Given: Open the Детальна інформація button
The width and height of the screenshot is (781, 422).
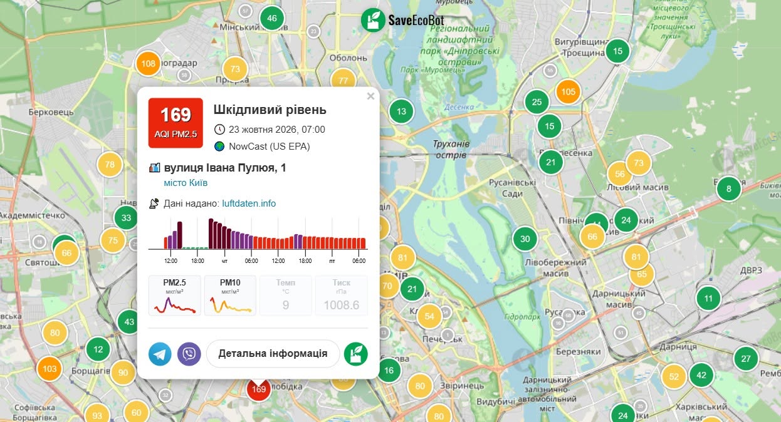Looking at the screenshot, I should (x=273, y=354).
